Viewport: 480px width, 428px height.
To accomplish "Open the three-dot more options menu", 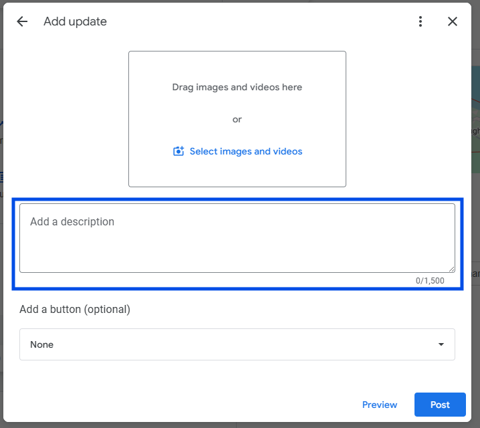I will pyautogui.click(x=421, y=21).
